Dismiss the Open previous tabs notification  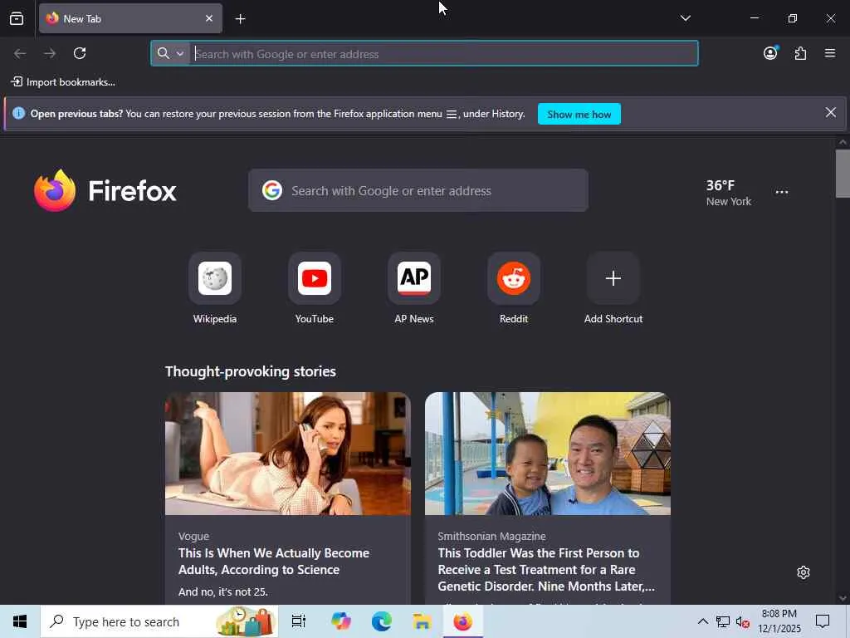click(x=830, y=112)
